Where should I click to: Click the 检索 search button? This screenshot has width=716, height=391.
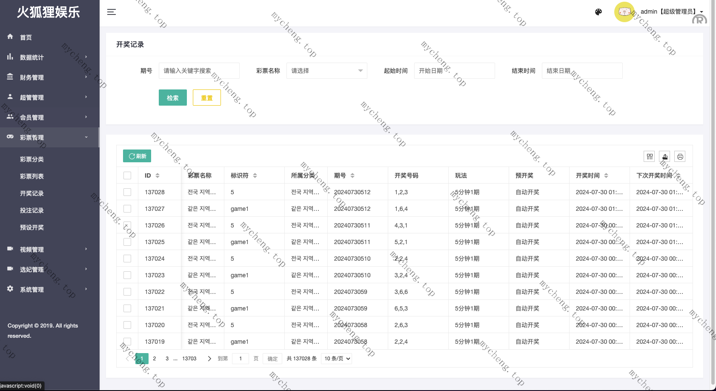coord(172,98)
